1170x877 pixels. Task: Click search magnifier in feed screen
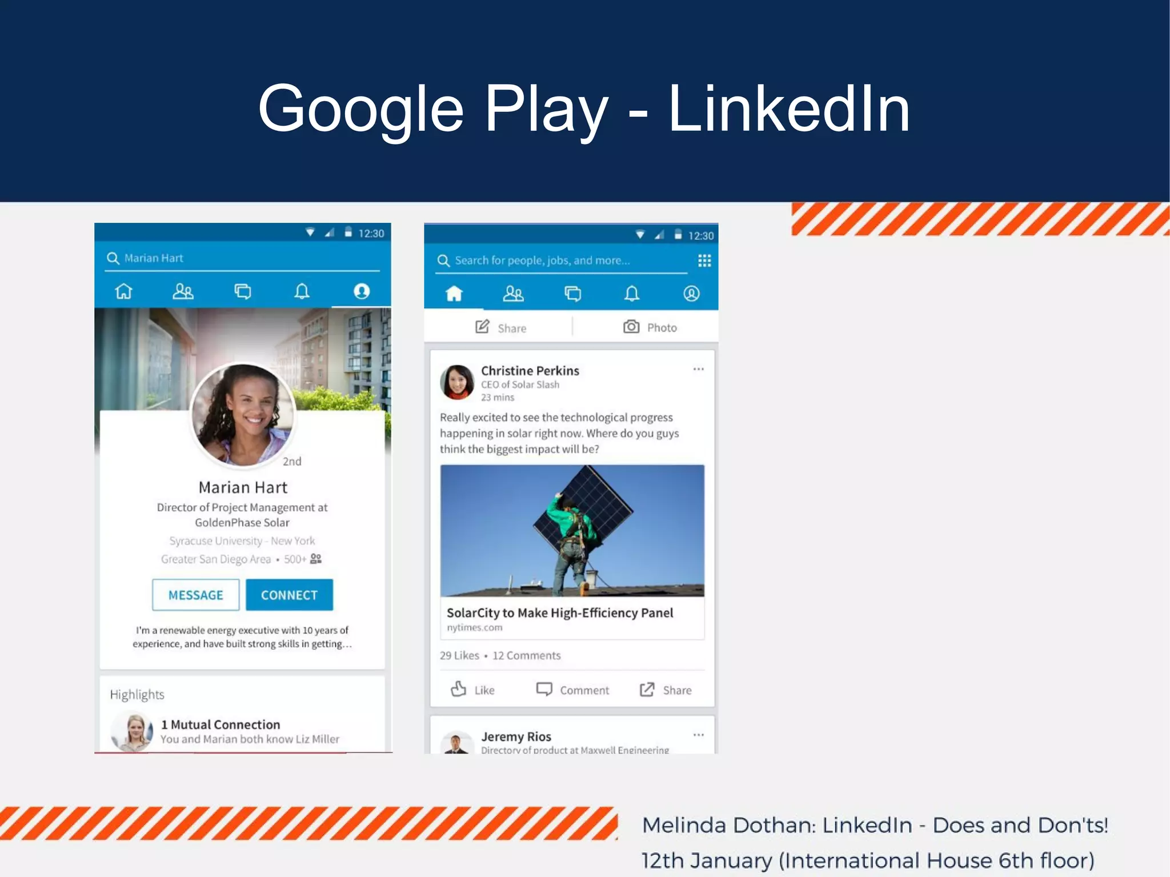443,261
